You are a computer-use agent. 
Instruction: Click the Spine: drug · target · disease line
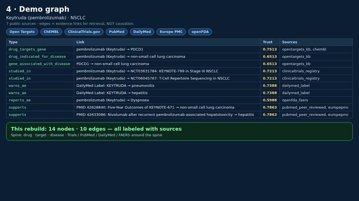[x=86, y=135]
